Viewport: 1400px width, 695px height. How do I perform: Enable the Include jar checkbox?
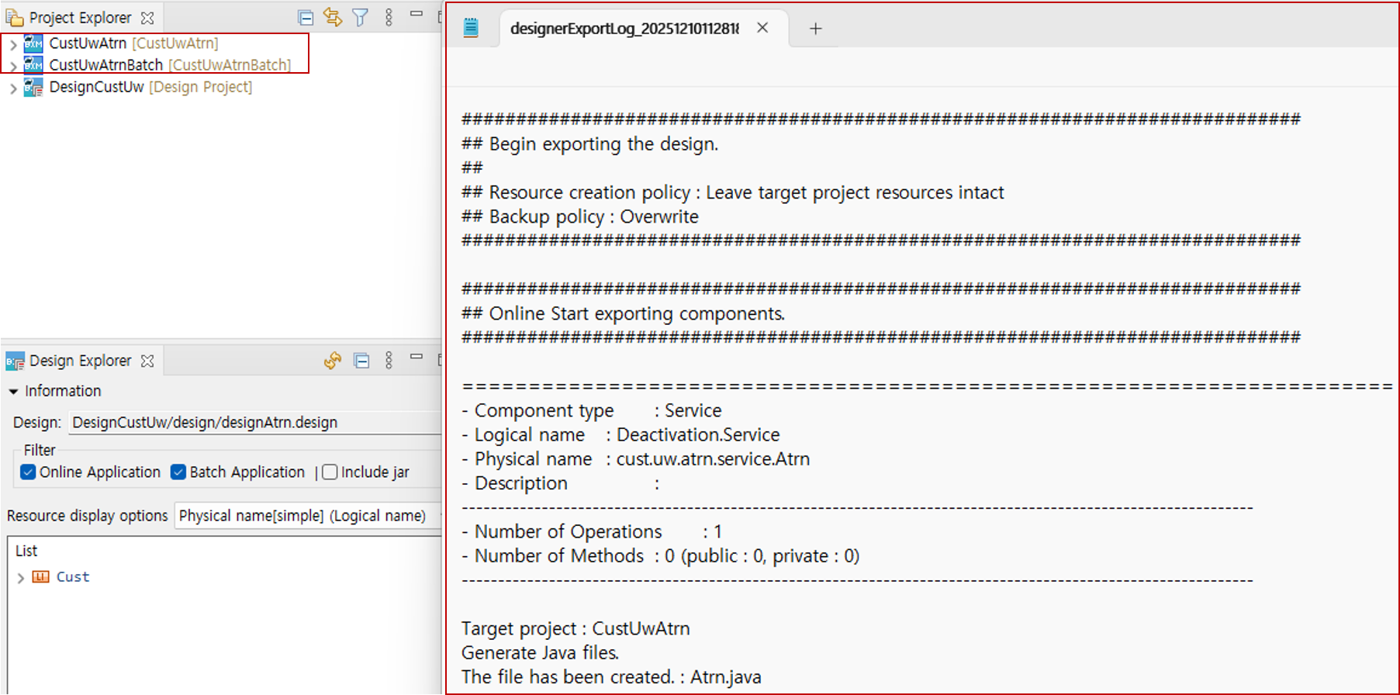click(x=330, y=472)
